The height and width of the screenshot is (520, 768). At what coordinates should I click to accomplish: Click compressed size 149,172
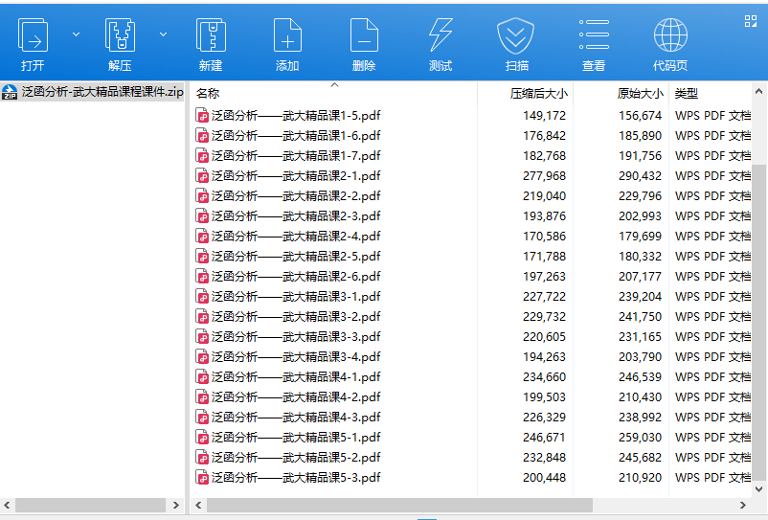point(544,116)
